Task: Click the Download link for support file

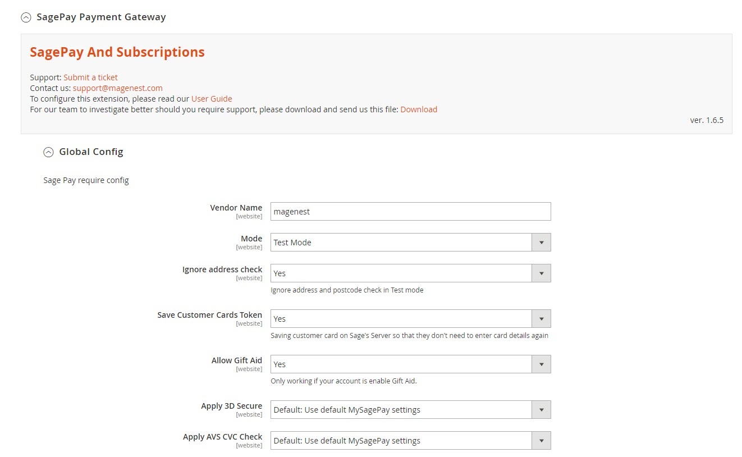Action: (x=419, y=109)
